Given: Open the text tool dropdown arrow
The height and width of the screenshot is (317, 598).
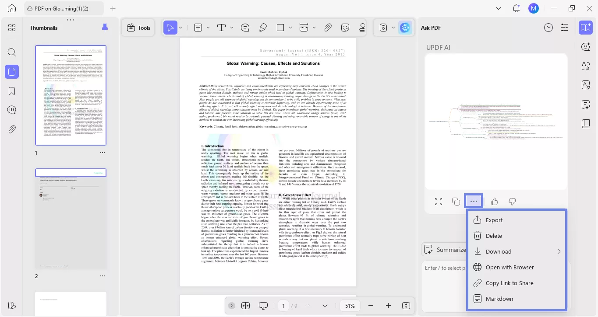Looking at the screenshot, I should tap(232, 28).
